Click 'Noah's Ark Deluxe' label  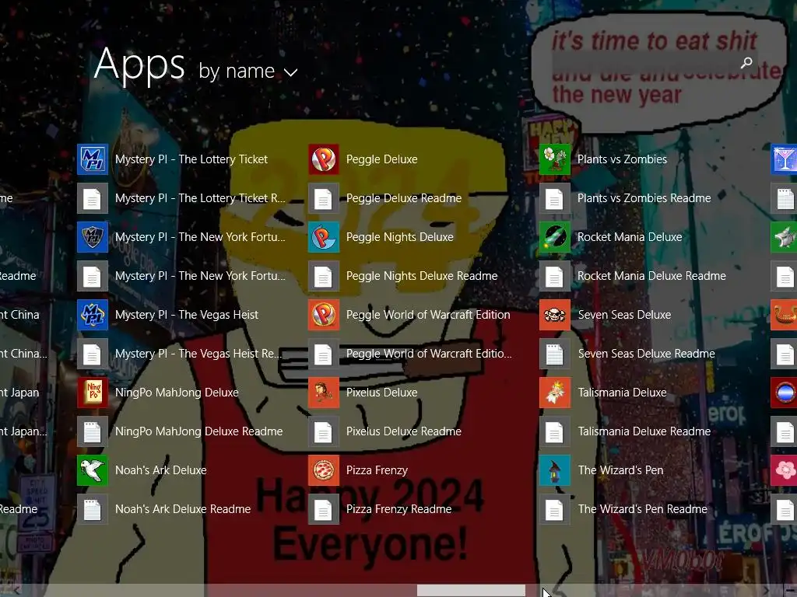(160, 470)
